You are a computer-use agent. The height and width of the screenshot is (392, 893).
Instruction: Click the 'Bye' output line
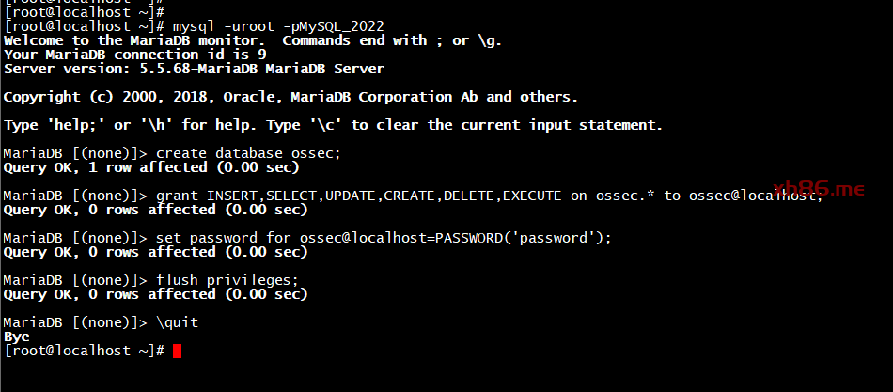point(17,337)
